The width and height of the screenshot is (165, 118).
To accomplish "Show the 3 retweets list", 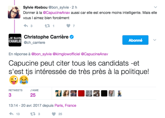I will 16,93.
